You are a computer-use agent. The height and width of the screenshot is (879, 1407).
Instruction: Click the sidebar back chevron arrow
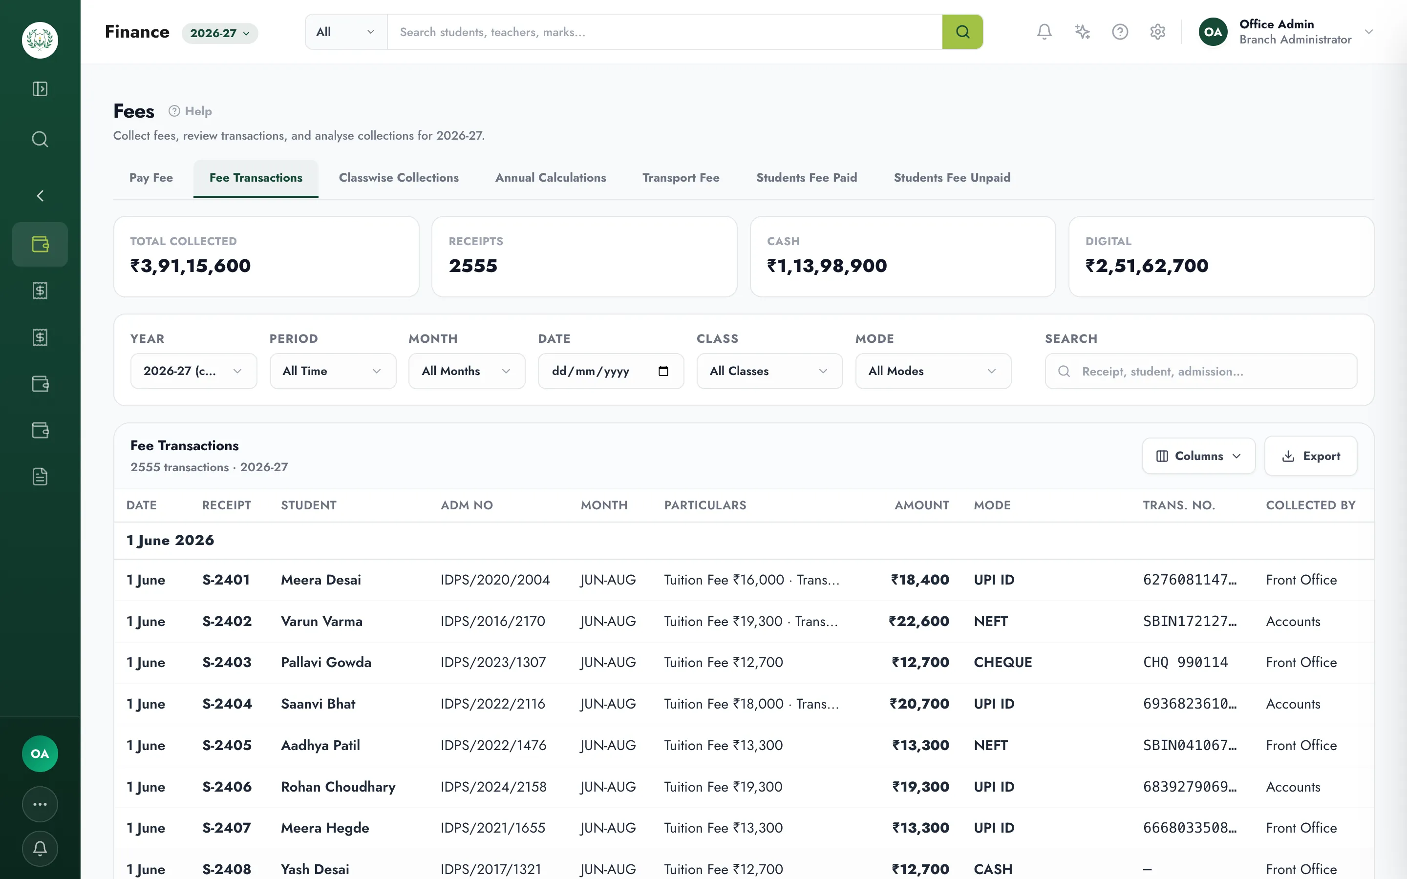click(x=40, y=196)
